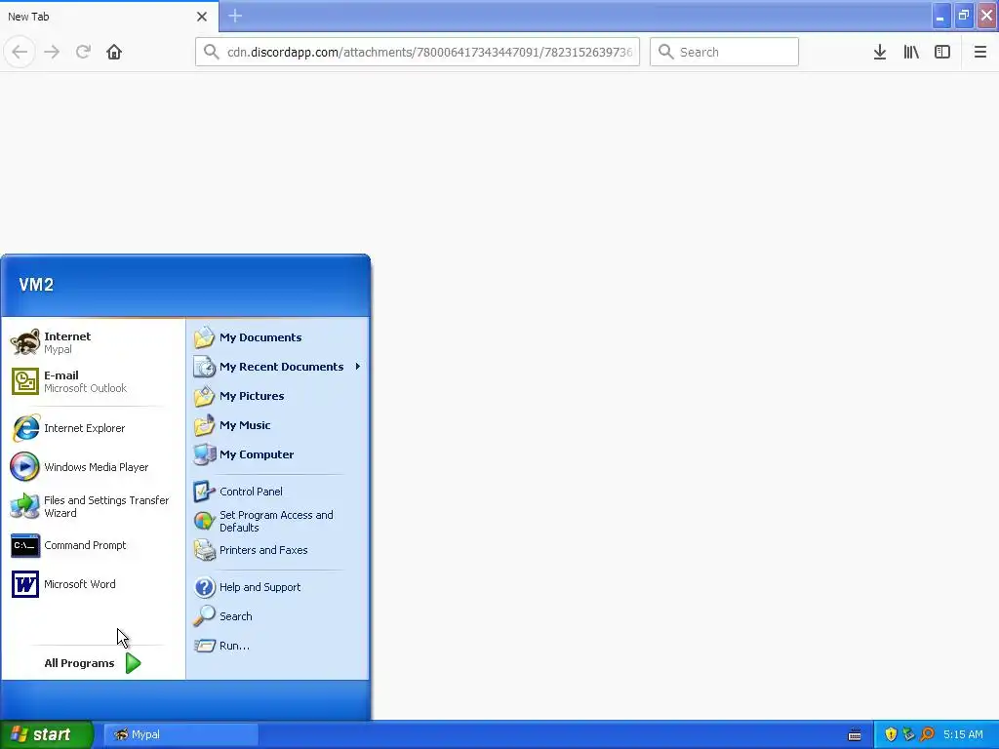Screen dimensions: 999x749
Task: Launch Internet Explorer
Action: pos(93,428)
